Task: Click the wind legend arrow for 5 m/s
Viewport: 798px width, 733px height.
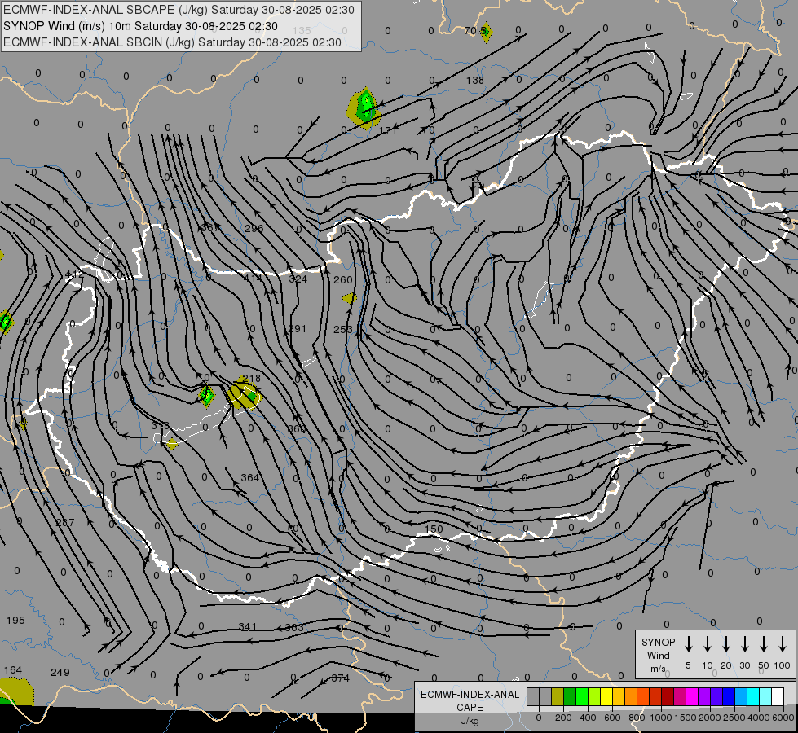Action: 688,643
